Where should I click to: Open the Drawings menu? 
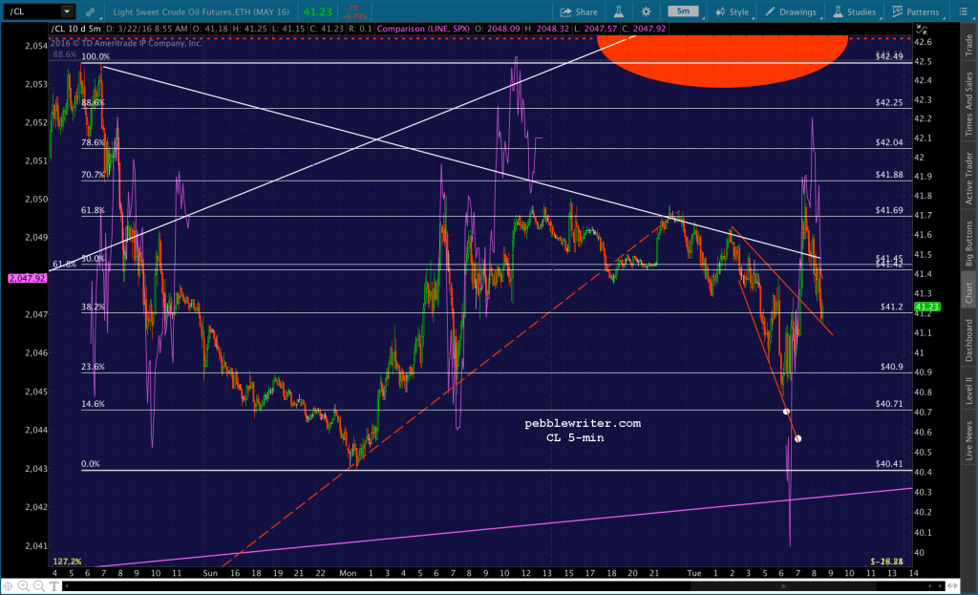(791, 11)
